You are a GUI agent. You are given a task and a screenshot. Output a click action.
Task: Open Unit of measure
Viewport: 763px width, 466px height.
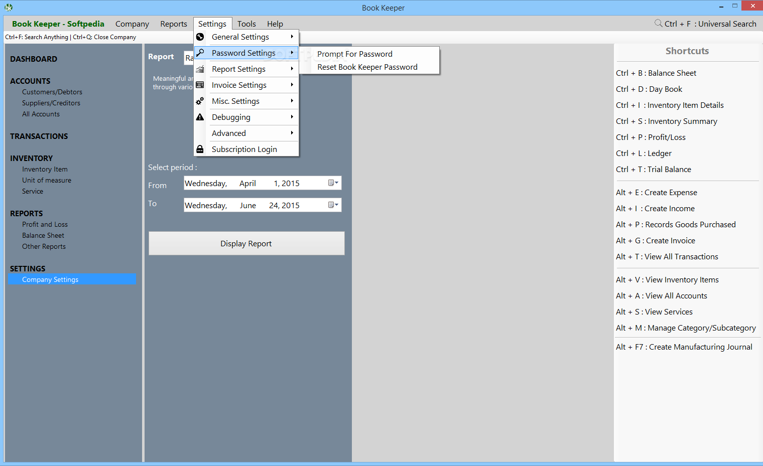pyautogui.click(x=47, y=180)
